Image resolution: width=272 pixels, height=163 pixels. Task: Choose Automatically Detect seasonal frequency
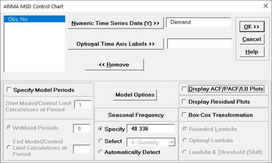click(x=100, y=152)
